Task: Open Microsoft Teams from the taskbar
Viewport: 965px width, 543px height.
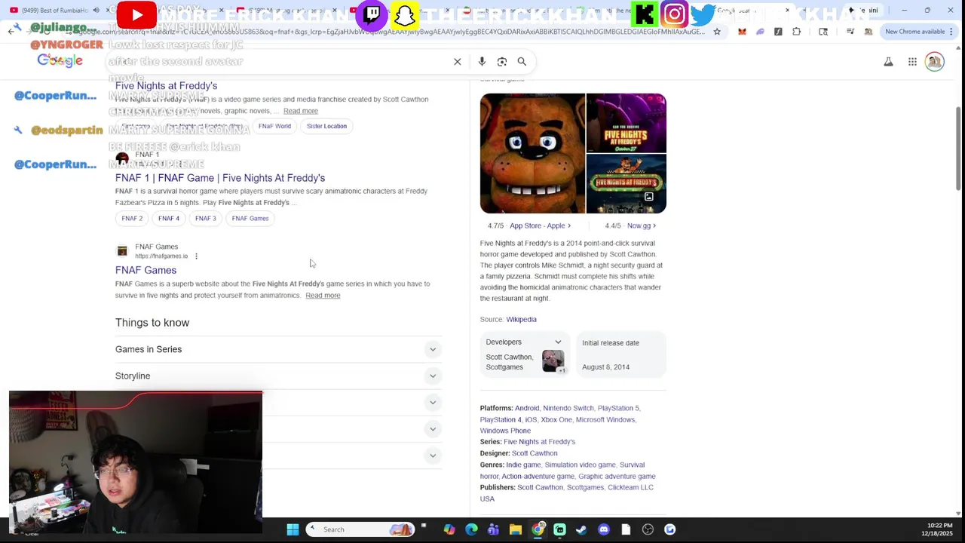Action: tap(493, 529)
